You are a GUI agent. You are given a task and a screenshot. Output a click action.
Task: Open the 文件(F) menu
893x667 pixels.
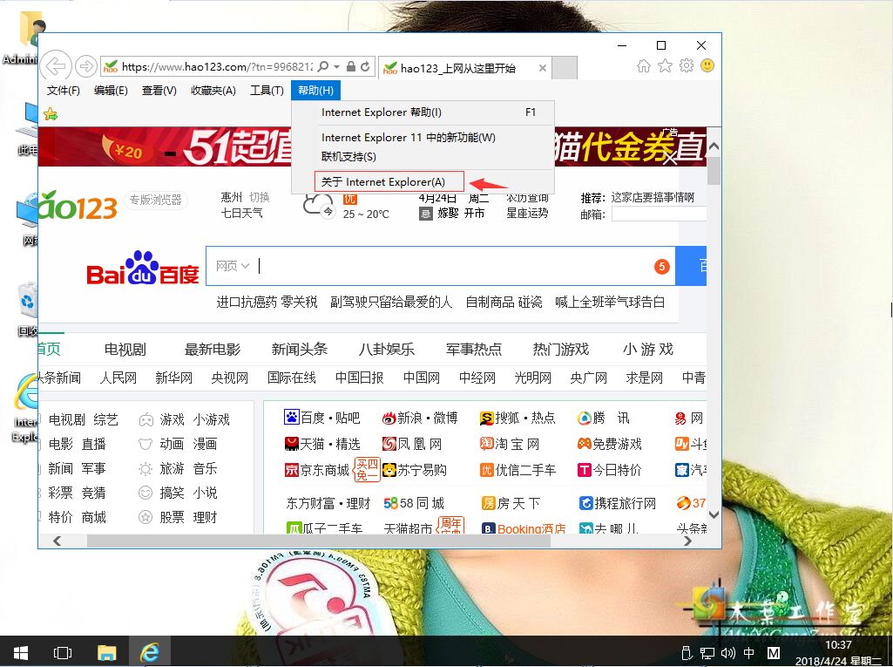coord(64,91)
